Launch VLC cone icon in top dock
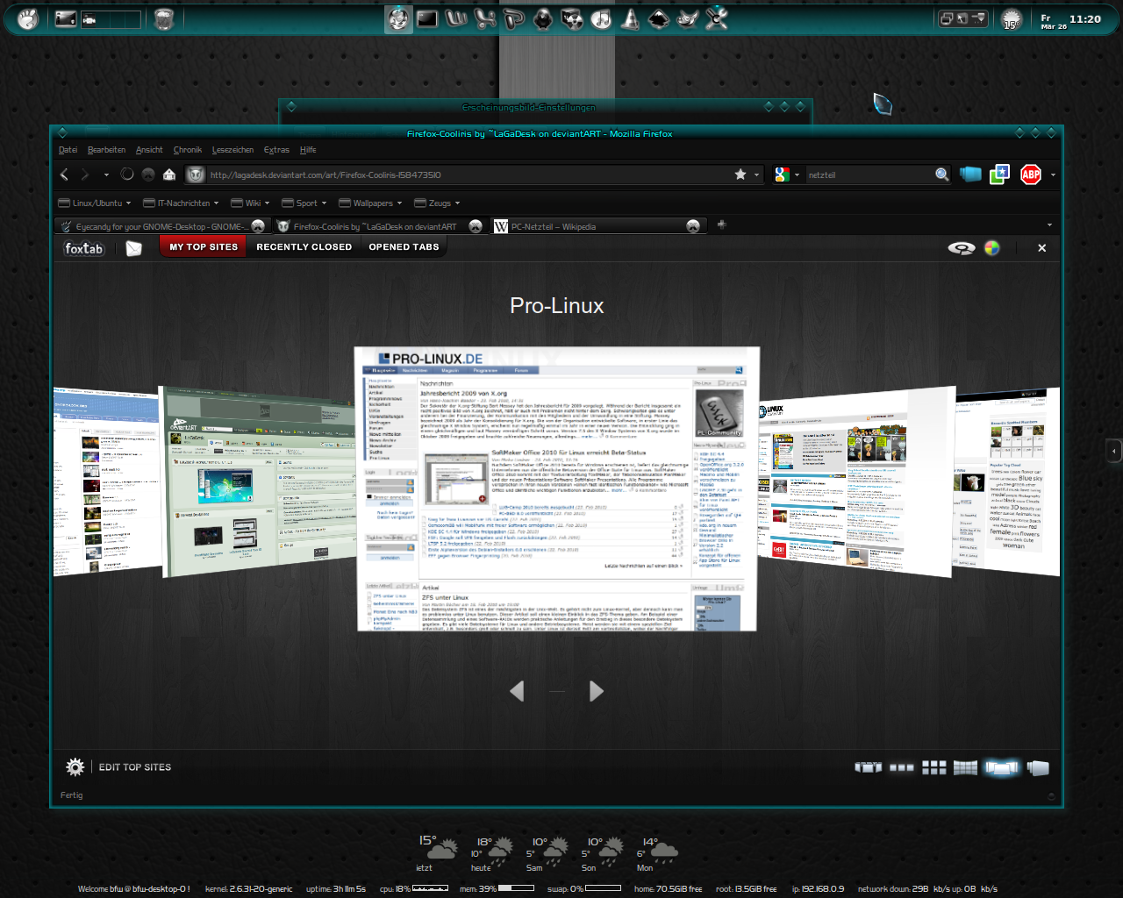The width and height of the screenshot is (1123, 898). pyautogui.click(x=630, y=18)
